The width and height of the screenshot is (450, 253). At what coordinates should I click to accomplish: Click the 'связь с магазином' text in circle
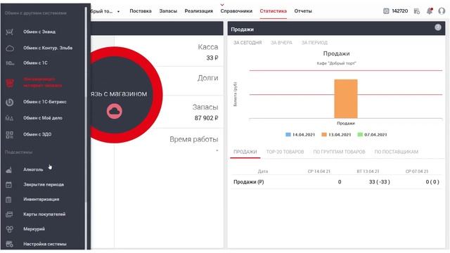pyautogui.click(x=119, y=93)
